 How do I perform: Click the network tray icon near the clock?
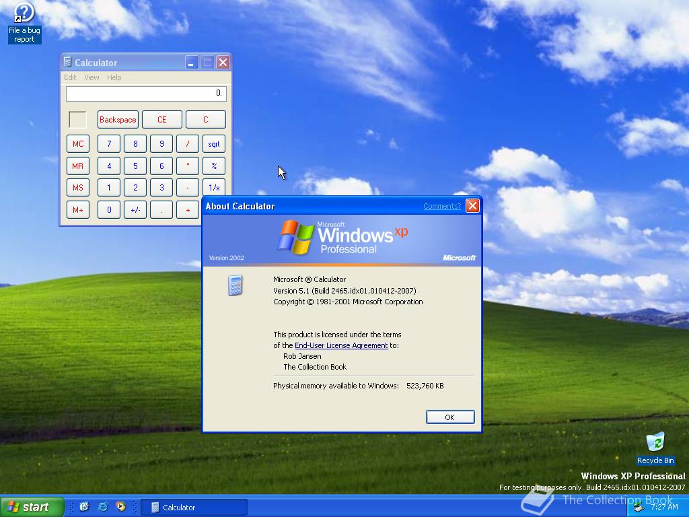638,508
